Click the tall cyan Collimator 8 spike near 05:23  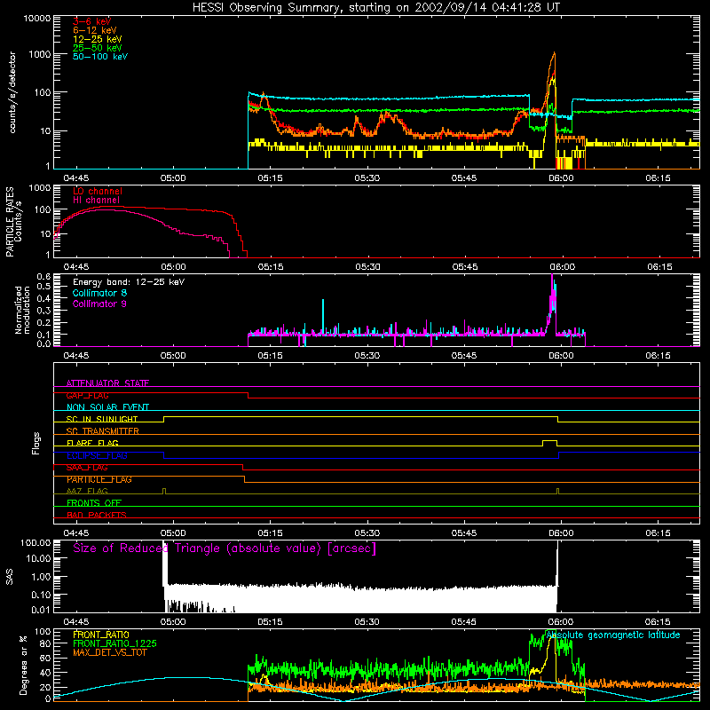tap(323, 316)
